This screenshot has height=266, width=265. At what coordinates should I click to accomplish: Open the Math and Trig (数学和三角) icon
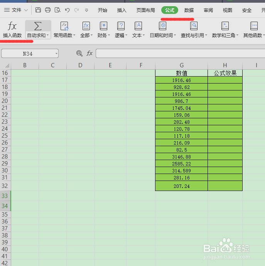point(225,26)
